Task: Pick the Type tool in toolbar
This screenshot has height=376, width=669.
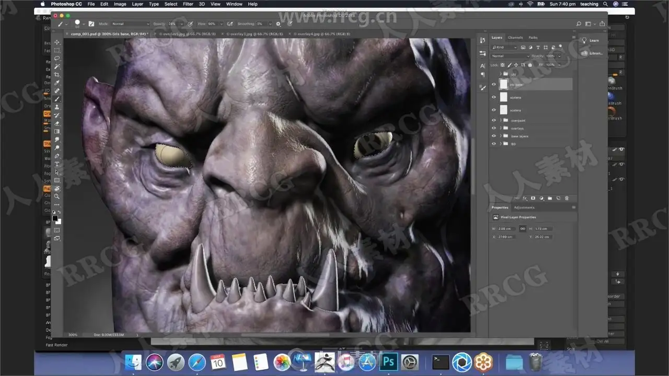Action: [57, 164]
